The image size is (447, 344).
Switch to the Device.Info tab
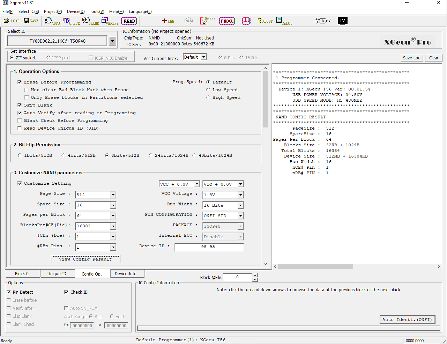coord(126,274)
